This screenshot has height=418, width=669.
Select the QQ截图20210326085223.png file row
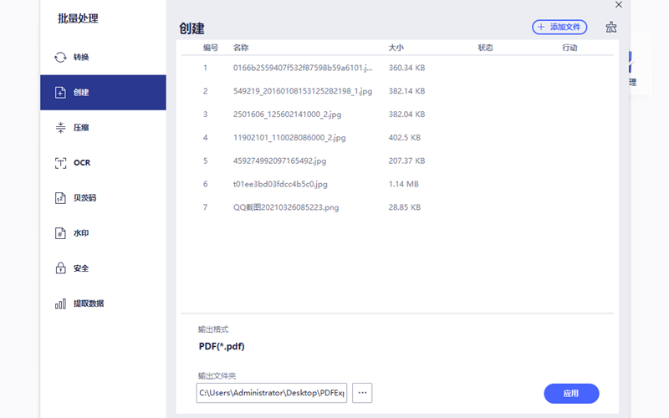pos(286,207)
